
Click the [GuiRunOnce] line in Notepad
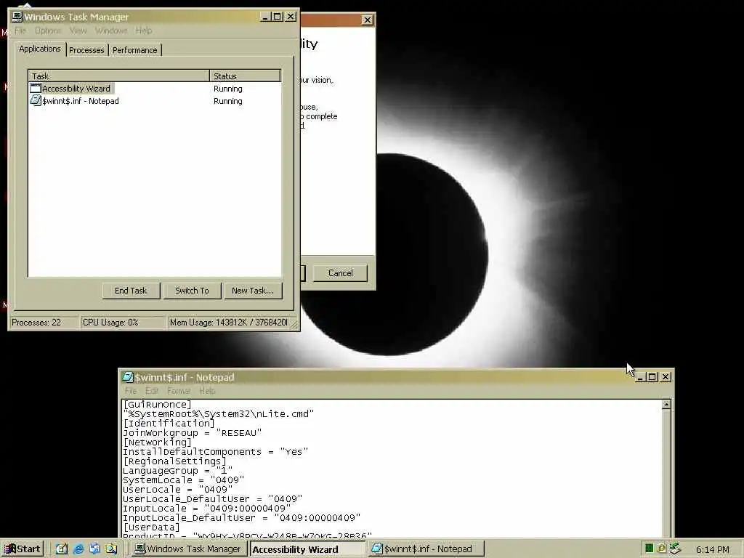[x=157, y=405]
